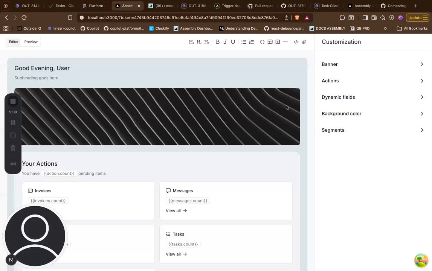
Task: Toggle italic formatting in editor toolbar
Action: pyautogui.click(x=225, y=42)
